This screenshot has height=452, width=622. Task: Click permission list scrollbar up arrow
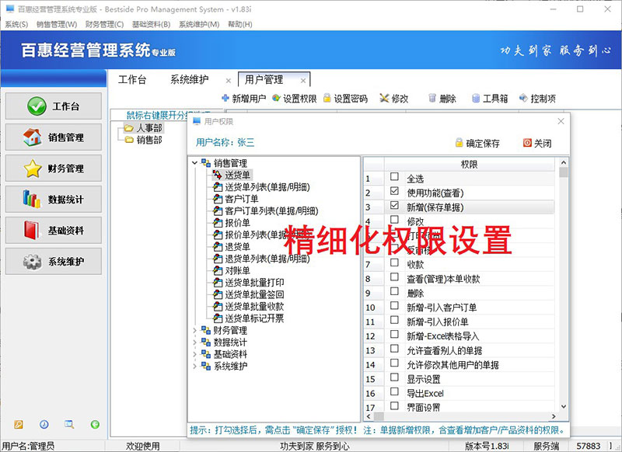(563, 162)
